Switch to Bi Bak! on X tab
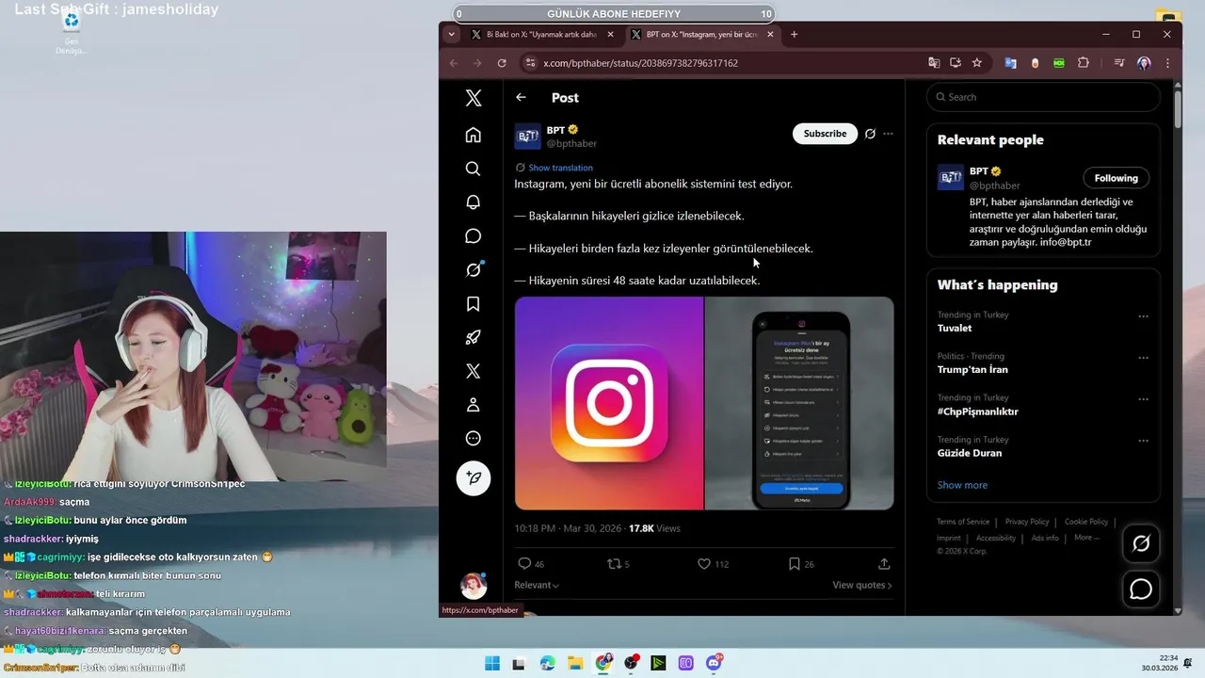Screen dimensions: 1205x678 tap(541, 35)
